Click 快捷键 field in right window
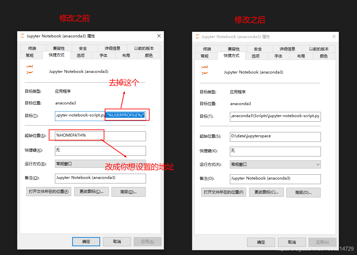Screen dimensions: 357x255 click(275, 152)
